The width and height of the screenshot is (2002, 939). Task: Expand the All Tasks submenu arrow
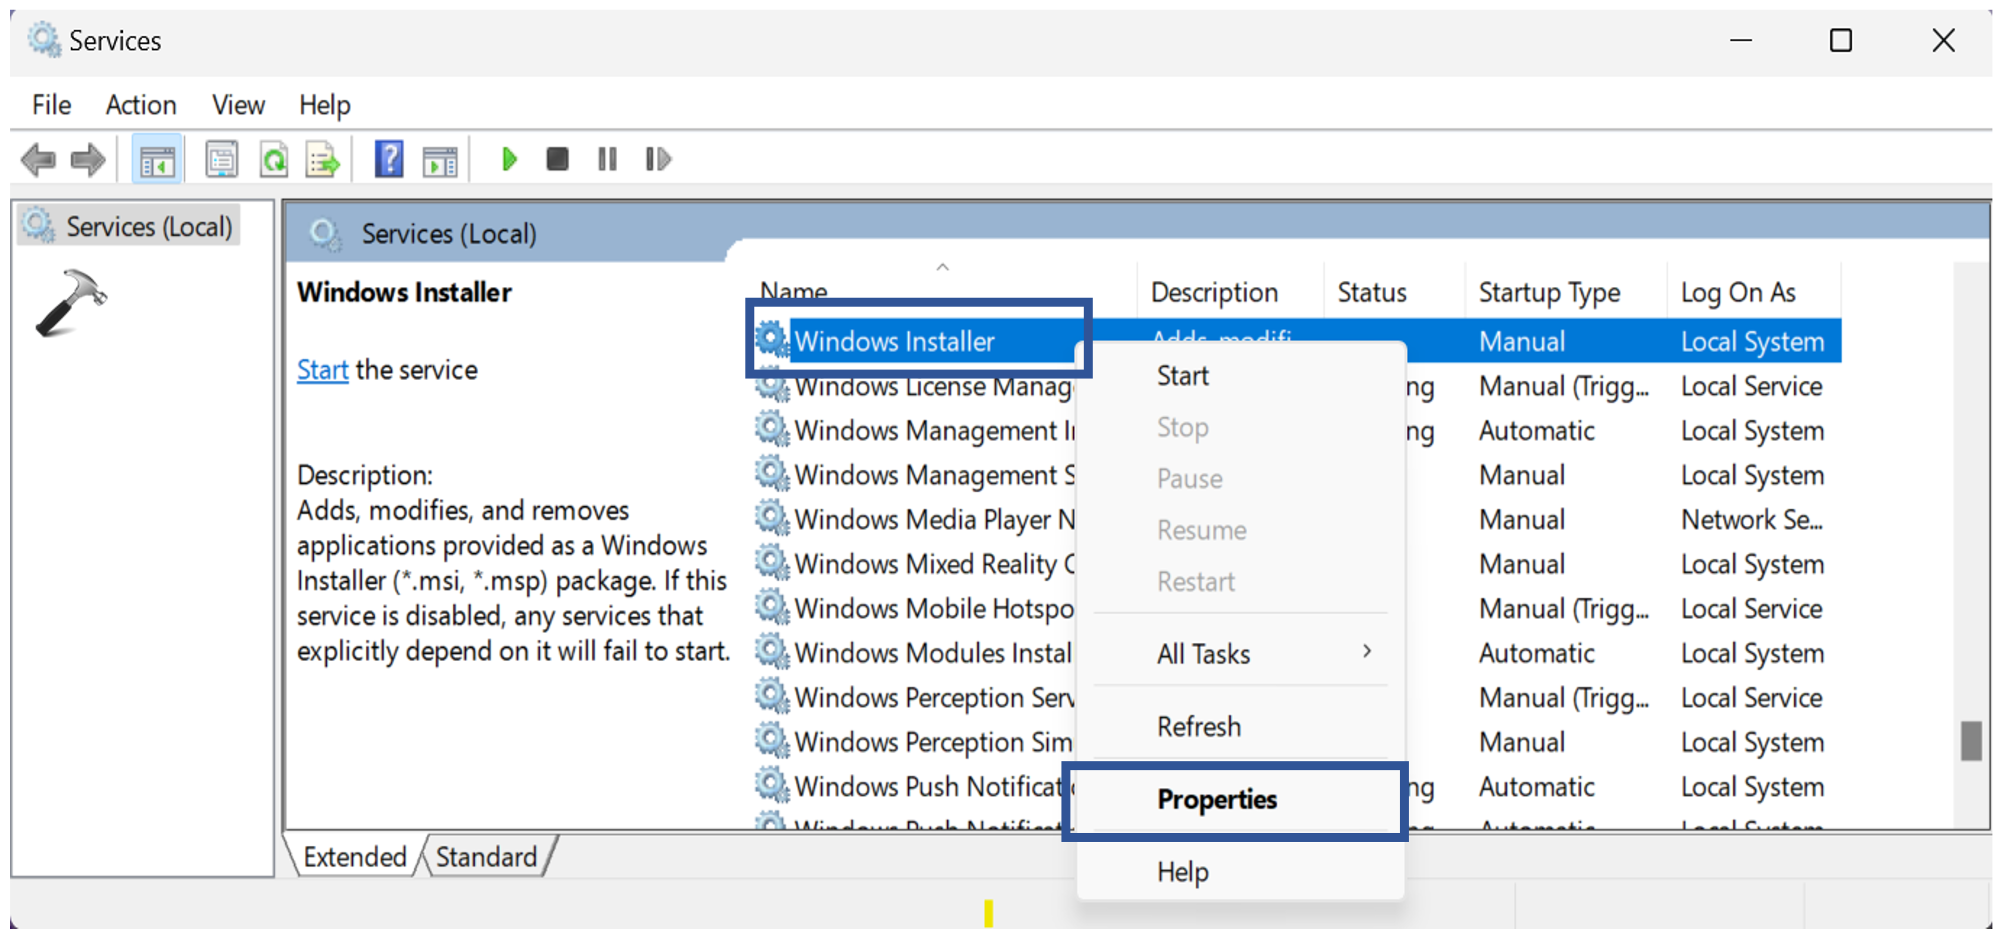[1366, 652]
